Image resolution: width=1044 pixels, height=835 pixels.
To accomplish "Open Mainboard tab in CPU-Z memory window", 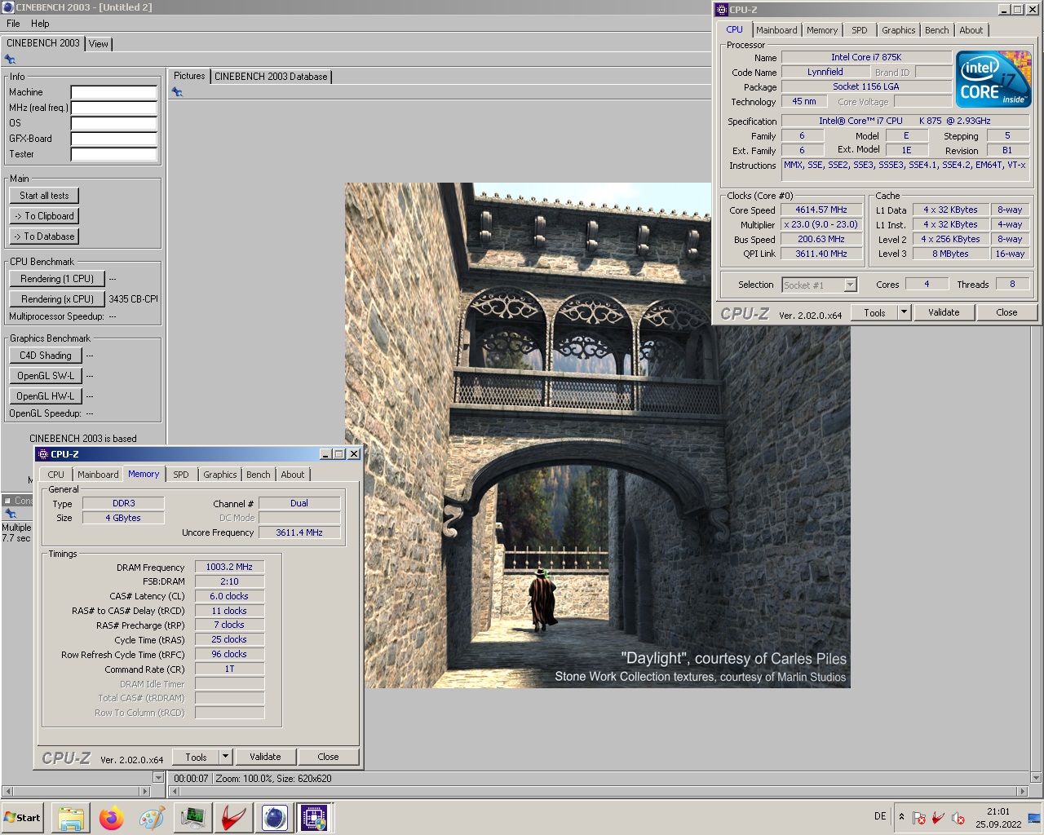I will click(98, 475).
